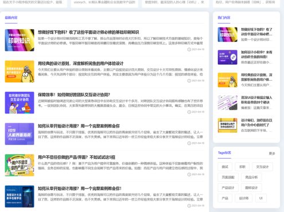Open sidebar 印刷知识 thumbnail in 热门内容
Image resolution: width=284 pixels, height=212 pixels.
click(228, 34)
